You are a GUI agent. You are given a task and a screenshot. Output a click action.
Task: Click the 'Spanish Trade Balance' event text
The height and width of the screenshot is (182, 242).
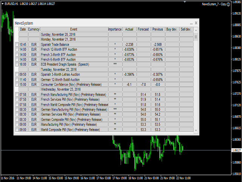pyautogui.click(x=55, y=45)
